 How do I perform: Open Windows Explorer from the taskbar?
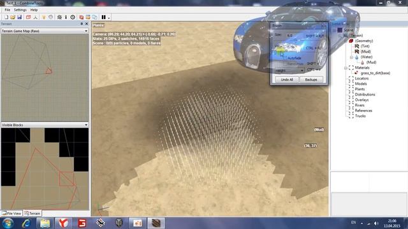click(x=45, y=223)
